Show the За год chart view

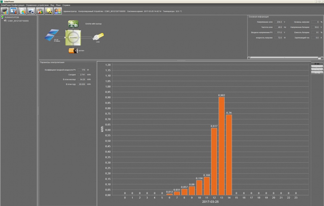coord(317,72)
